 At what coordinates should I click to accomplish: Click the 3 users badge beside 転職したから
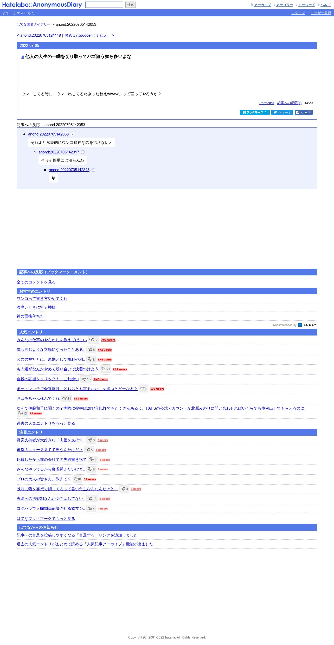tap(105, 460)
